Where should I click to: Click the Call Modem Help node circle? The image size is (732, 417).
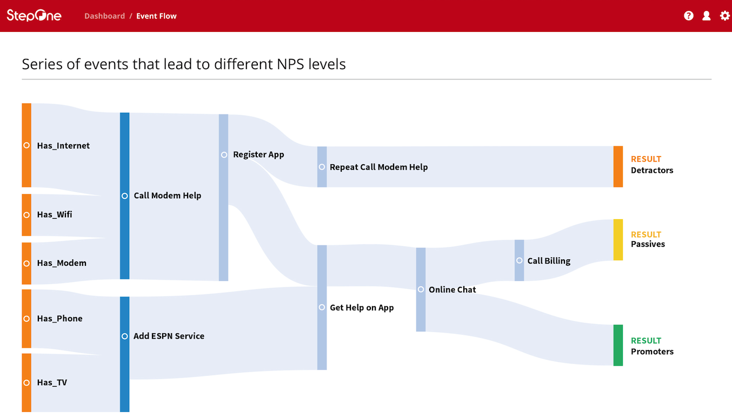click(x=124, y=196)
